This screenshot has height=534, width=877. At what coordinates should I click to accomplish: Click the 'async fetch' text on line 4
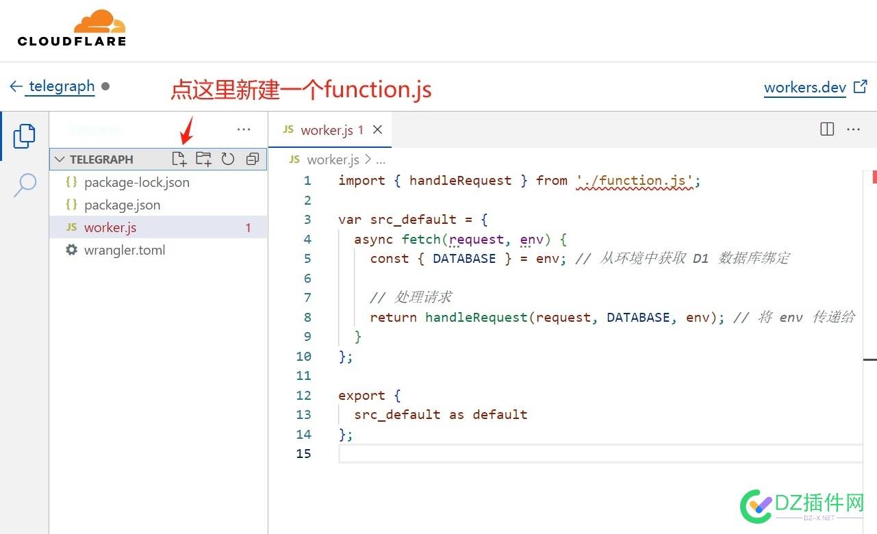point(398,240)
